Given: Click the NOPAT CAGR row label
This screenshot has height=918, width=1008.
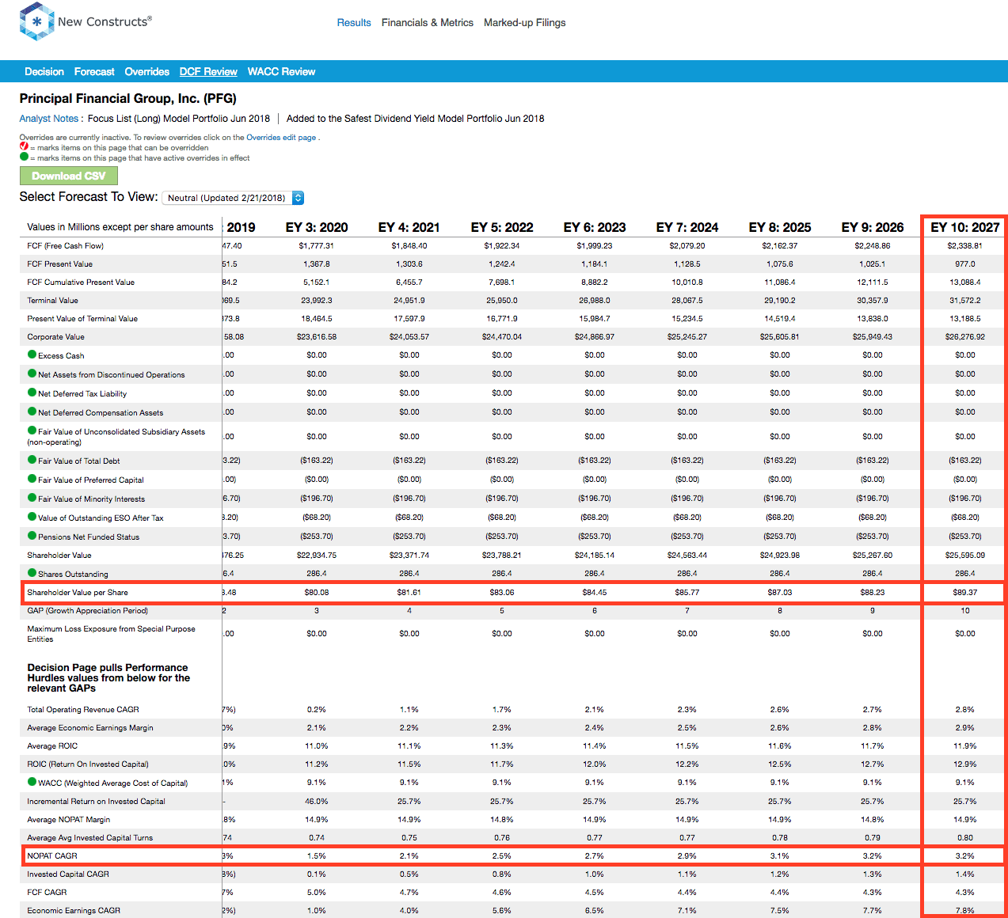Looking at the screenshot, I should [52, 855].
